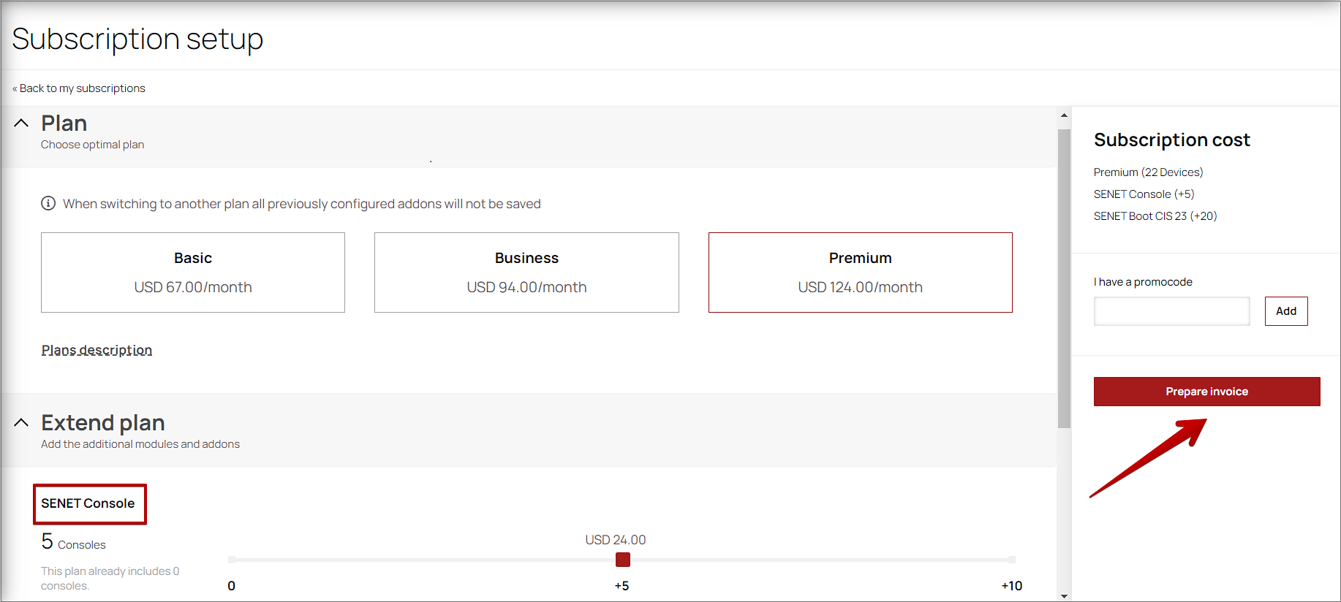Image resolution: width=1341 pixels, height=602 pixels.
Task: Click the info icon beside plan-switching notice
Action: coord(48,203)
